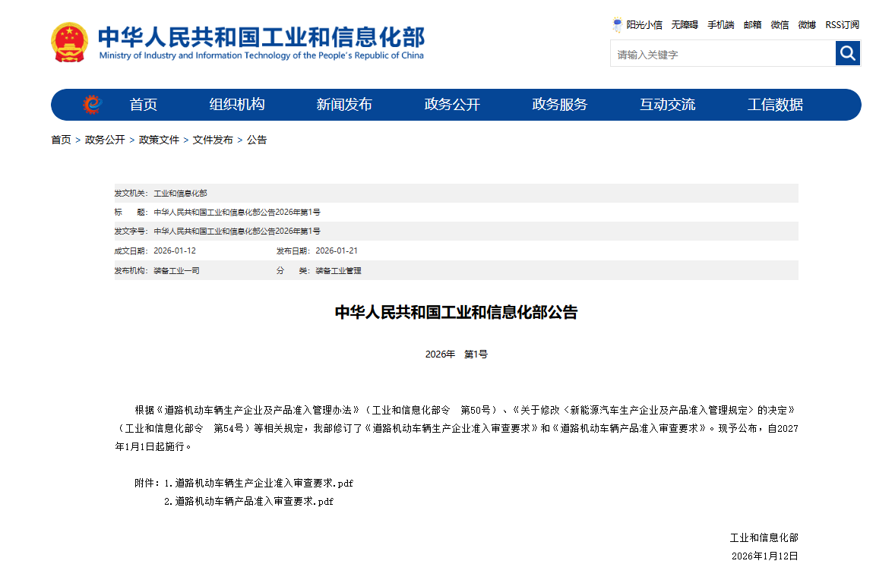Image resolution: width=895 pixels, height=586 pixels.
Task: Focus the 请输入关键字 search field
Action: click(x=723, y=54)
